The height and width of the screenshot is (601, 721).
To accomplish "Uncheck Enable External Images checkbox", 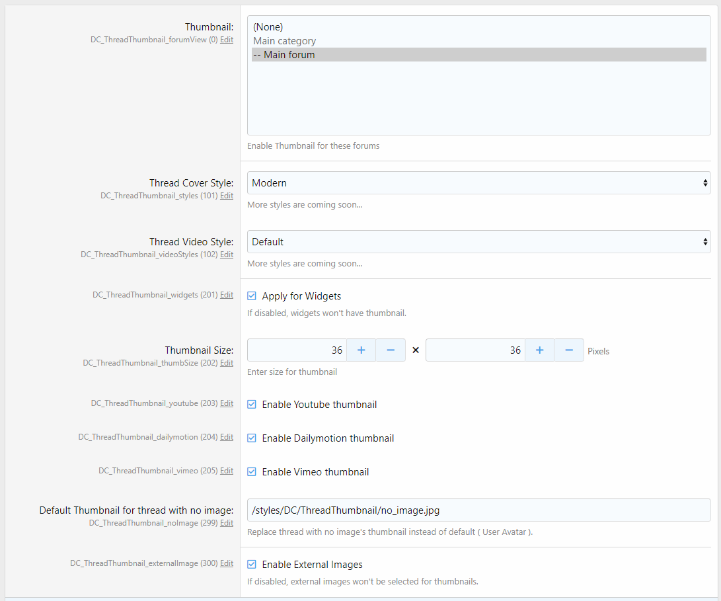I will tap(252, 565).
